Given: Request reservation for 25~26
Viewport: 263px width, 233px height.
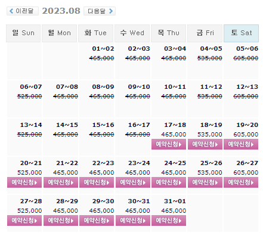Looking at the screenshot, I should click(x=205, y=182).
